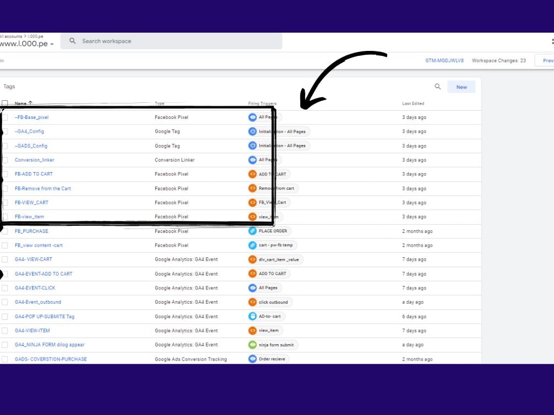Click the overflow menu icon at top right
This screenshot has height=415, width=554.
552,41
